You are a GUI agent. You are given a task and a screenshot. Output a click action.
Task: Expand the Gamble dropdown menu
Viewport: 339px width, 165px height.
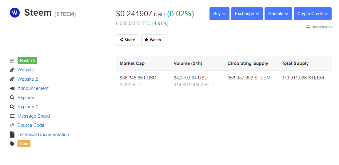click(x=278, y=14)
